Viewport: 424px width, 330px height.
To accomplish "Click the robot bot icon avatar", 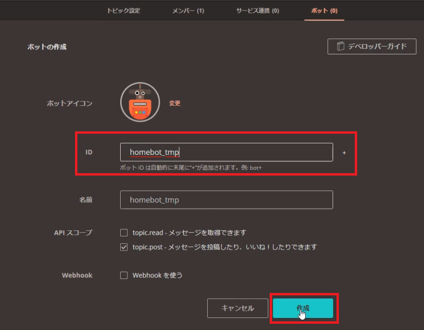I will pos(140,102).
